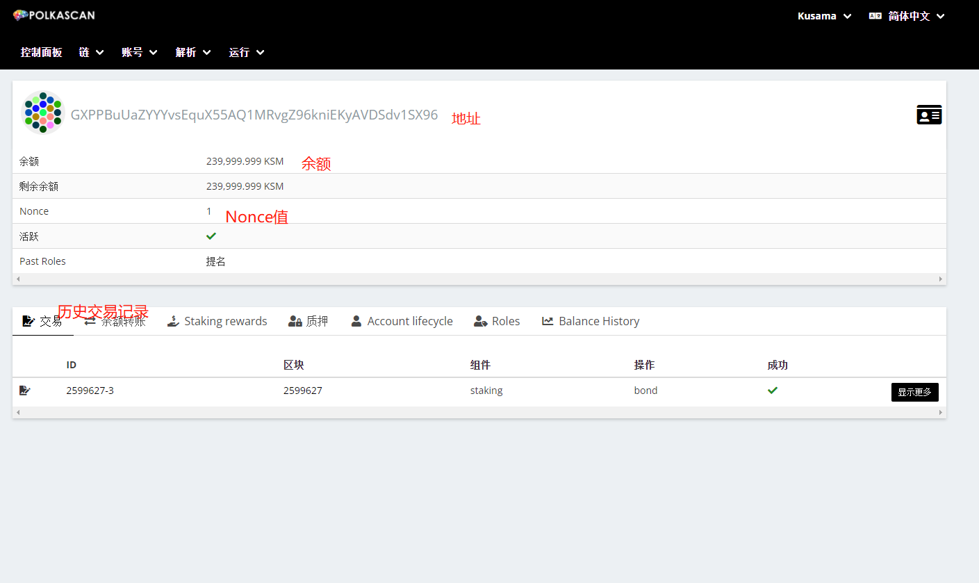Click the Polkascan logo

click(x=54, y=15)
